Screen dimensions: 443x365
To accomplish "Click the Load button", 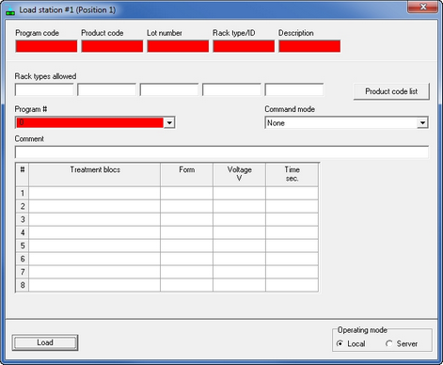I will [x=45, y=342].
